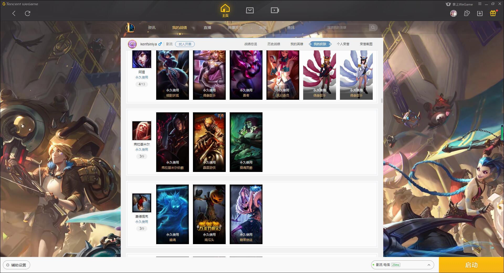This screenshot has height=273, width=504.
Task: Switch to 发现 tab
Action: click(x=263, y=28)
